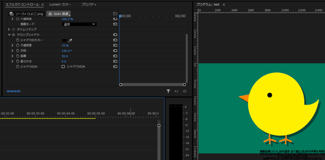Toggle the stopwatch for 柔らかさ

[18, 61]
